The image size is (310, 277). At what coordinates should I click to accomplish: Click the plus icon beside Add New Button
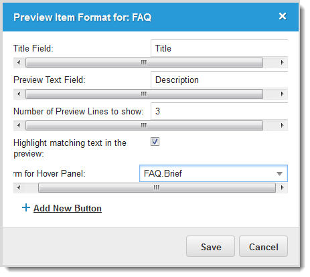click(26, 207)
